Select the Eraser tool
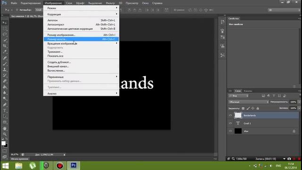The width and height of the screenshot is (302, 170). (x=5, y=81)
